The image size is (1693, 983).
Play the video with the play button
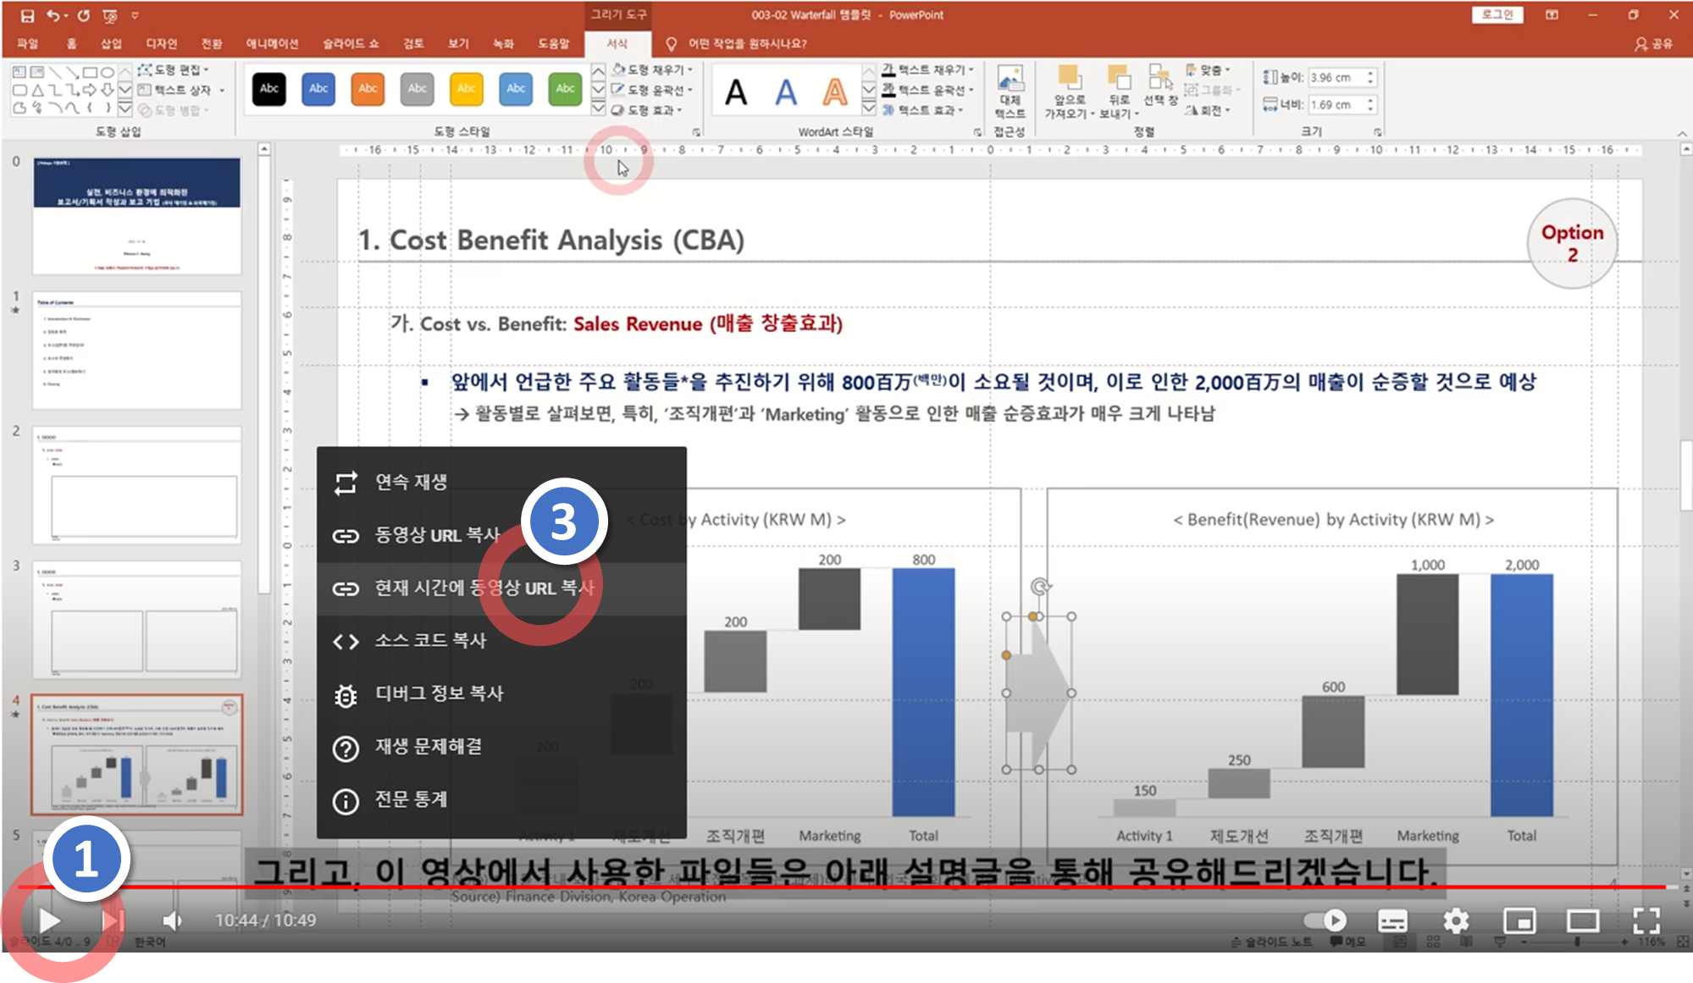pos(49,920)
